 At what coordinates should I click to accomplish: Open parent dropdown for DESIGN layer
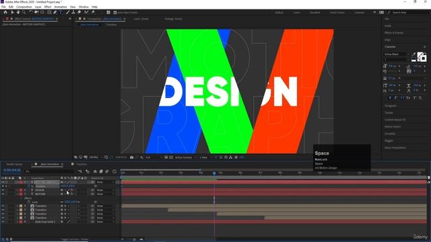pos(105,190)
